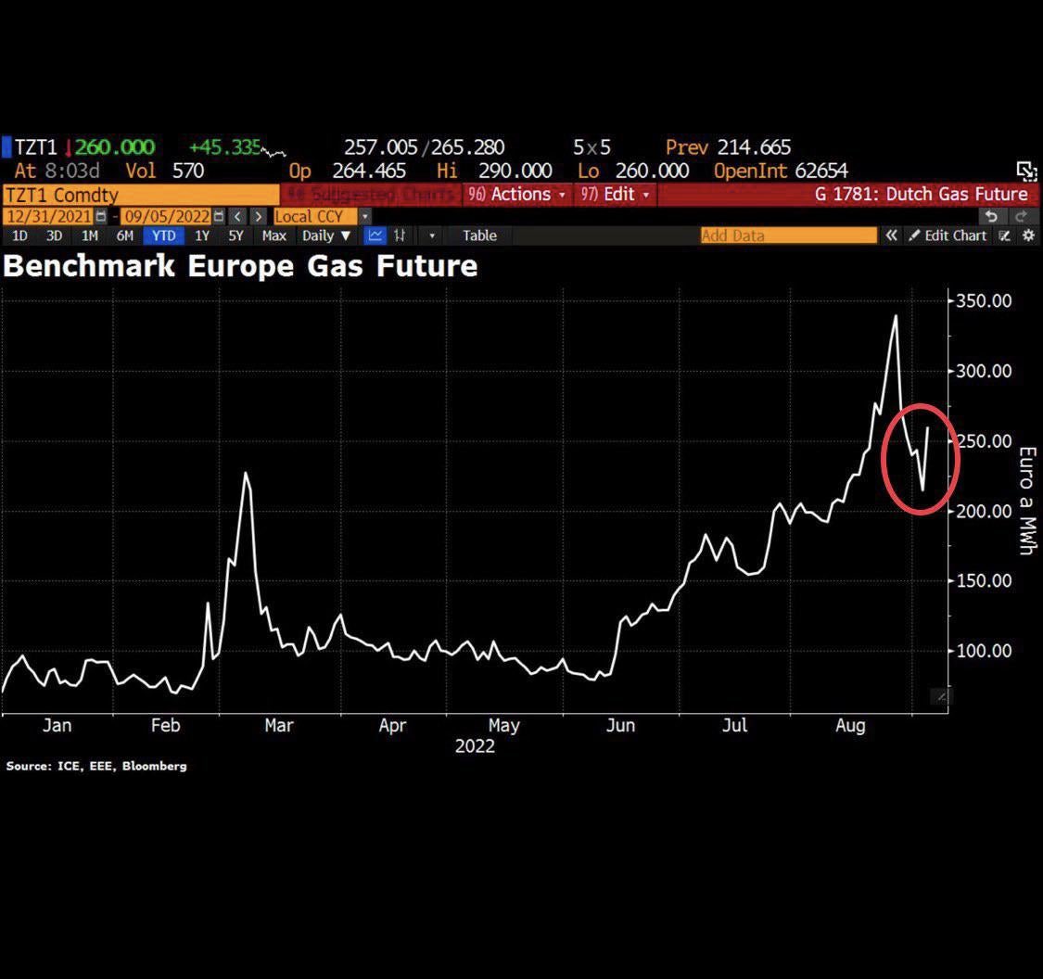Screen dimensions: 1043x979
Task: Open the 96) Actions dropdown menu
Action: pos(517,195)
